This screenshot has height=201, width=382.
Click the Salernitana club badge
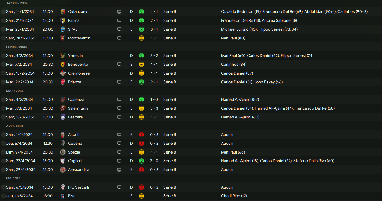coord(63,108)
